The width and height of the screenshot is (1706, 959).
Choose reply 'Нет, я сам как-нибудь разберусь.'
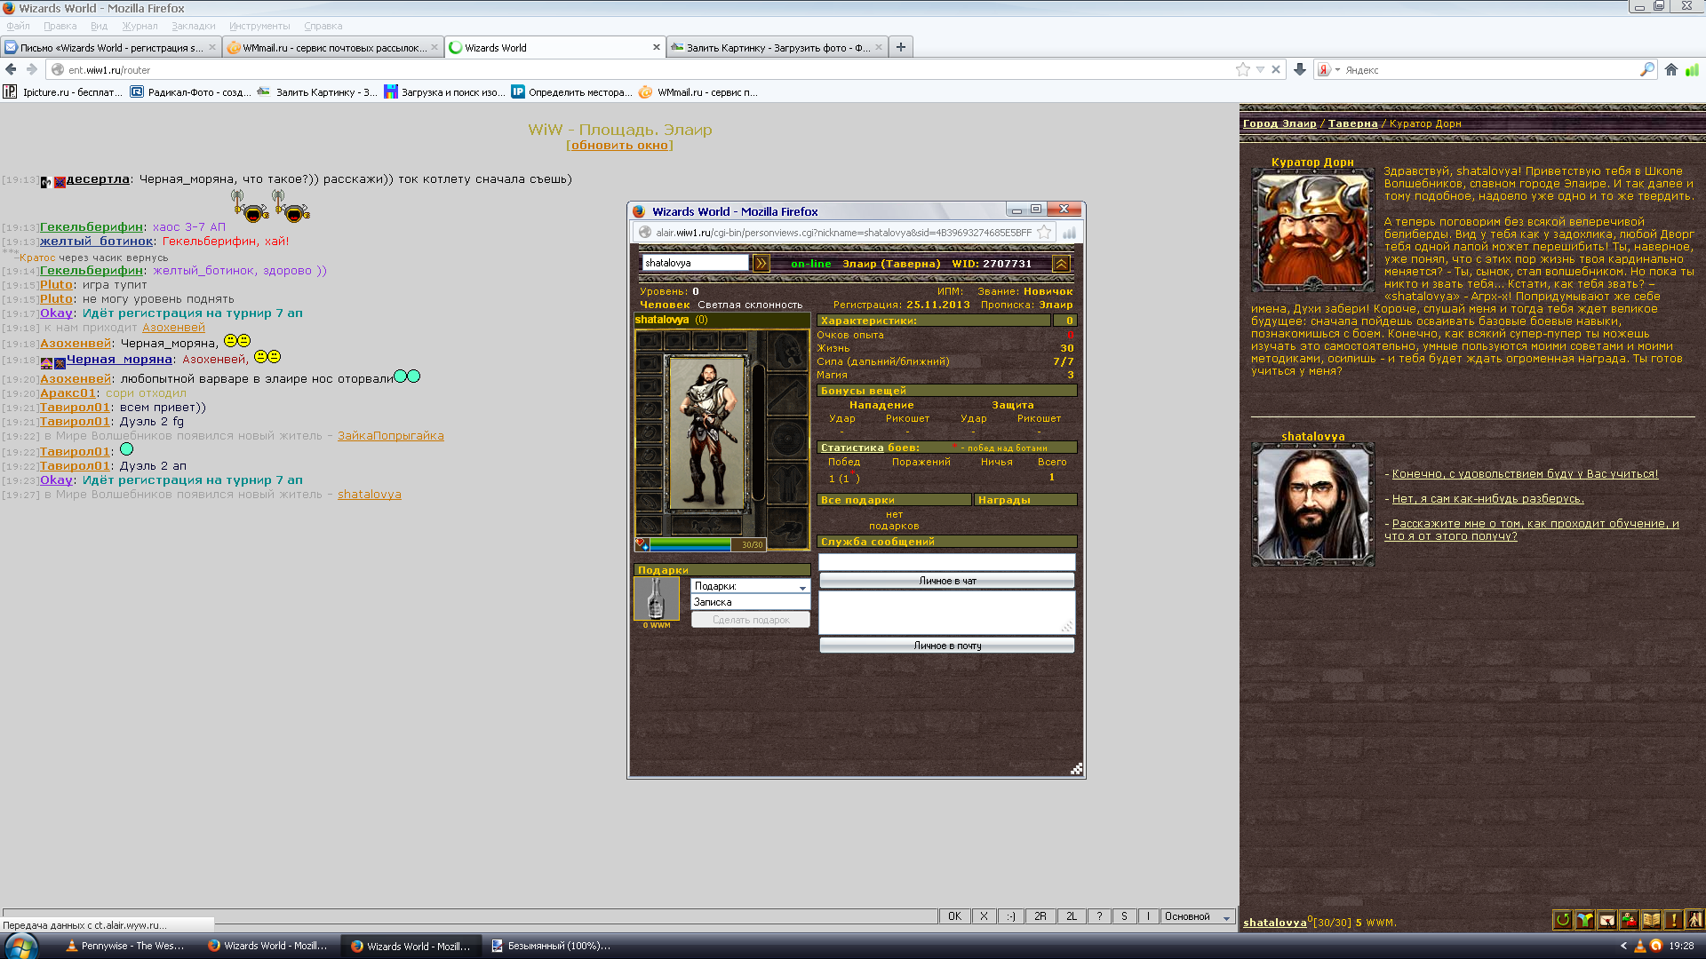pos(1487,499)
